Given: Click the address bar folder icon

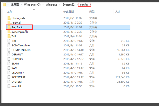Looking at the screenshot, I should click(x=4, y=5).
